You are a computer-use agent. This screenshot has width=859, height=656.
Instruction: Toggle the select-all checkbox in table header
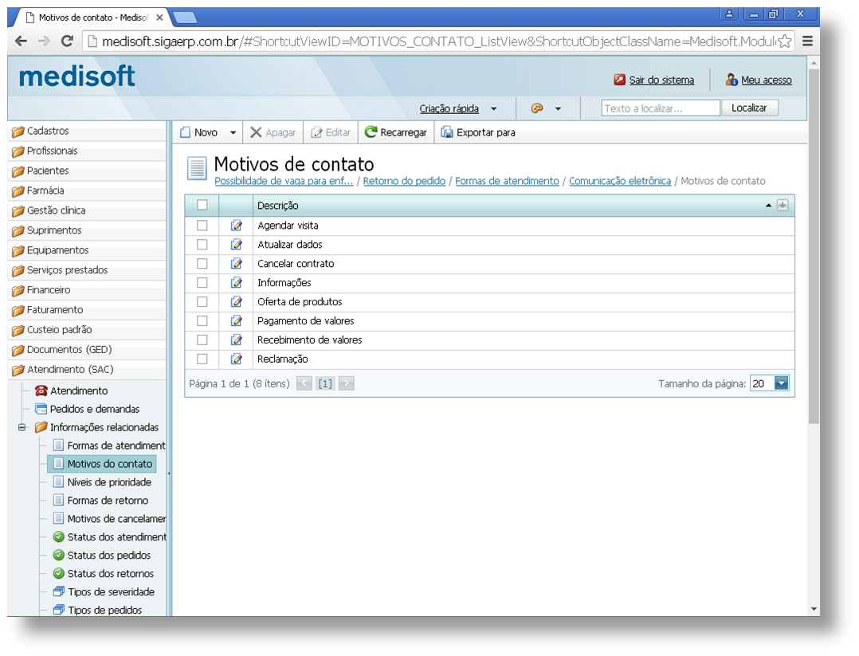click(202, 205)
